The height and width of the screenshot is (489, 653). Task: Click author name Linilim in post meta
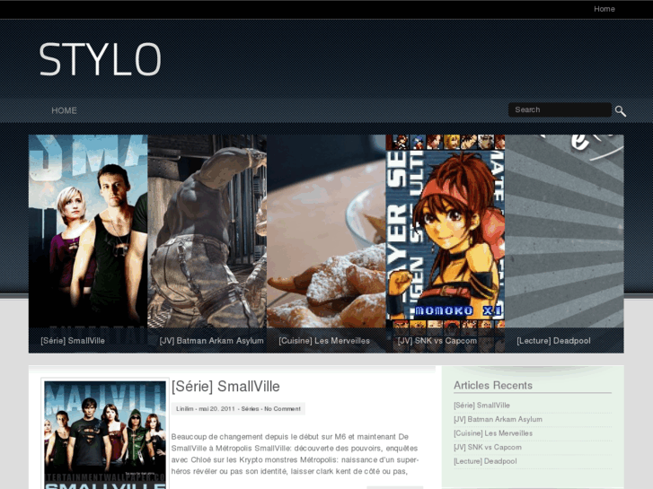[x=184, y=408]
